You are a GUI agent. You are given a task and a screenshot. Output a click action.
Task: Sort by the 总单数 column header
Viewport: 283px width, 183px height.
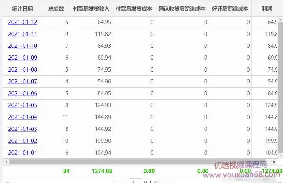pos(56,8)
